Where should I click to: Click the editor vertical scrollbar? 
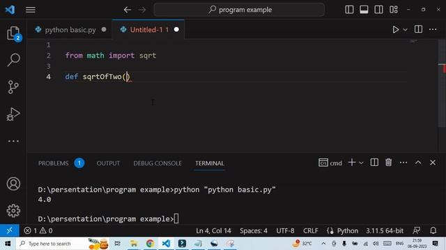point(442,83)
